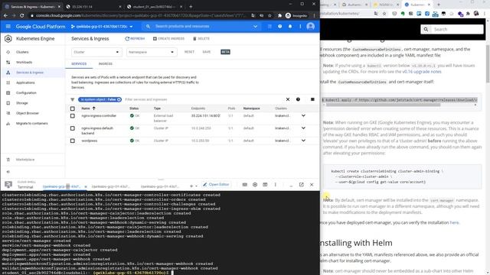Image resolution: width=490 pixels, height=275 pixels.
Task: Open Migrate to containers in sidebar
Action: pos(32,124)
